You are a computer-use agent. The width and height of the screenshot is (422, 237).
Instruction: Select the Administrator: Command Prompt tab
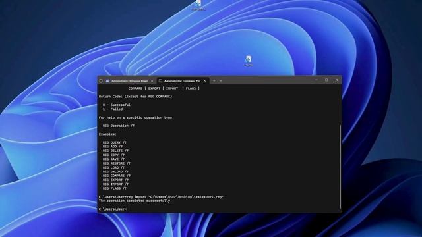[183, 80]
